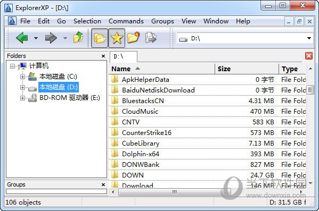319x211 pixels.
Task: Select the CloudMusic folder
Action: pyautogui.click(x=140, y=111)
